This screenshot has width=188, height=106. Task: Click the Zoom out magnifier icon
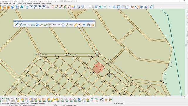click(x=78, y=7)
